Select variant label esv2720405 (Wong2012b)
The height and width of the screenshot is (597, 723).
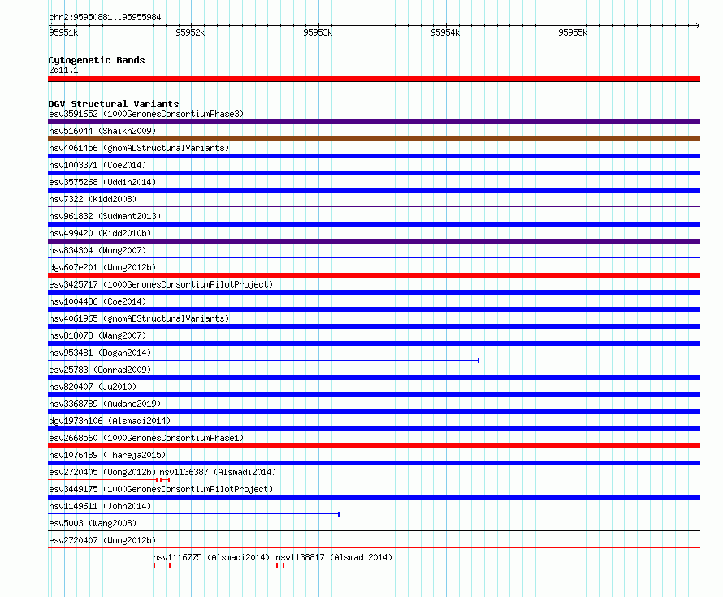[102, 472]
